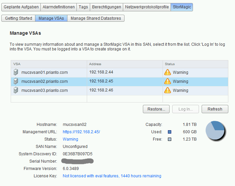The image size is (235, 186).
Task: Click used value 600 GB
Action: click(190, 132)
